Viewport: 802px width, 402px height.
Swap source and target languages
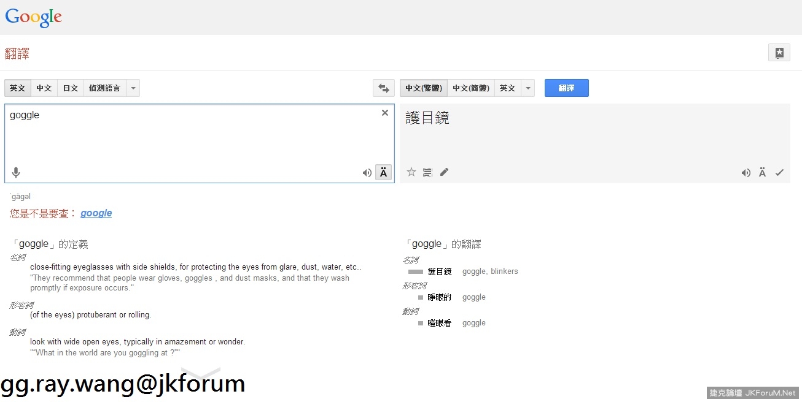coord(384,88)
